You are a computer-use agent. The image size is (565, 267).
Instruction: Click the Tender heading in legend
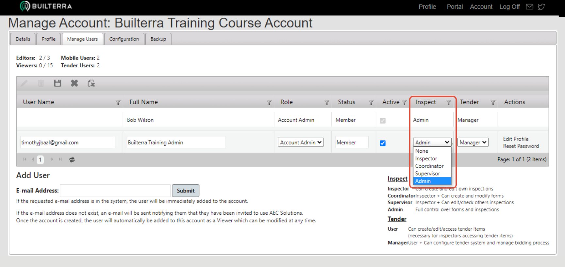click(397, 219)
